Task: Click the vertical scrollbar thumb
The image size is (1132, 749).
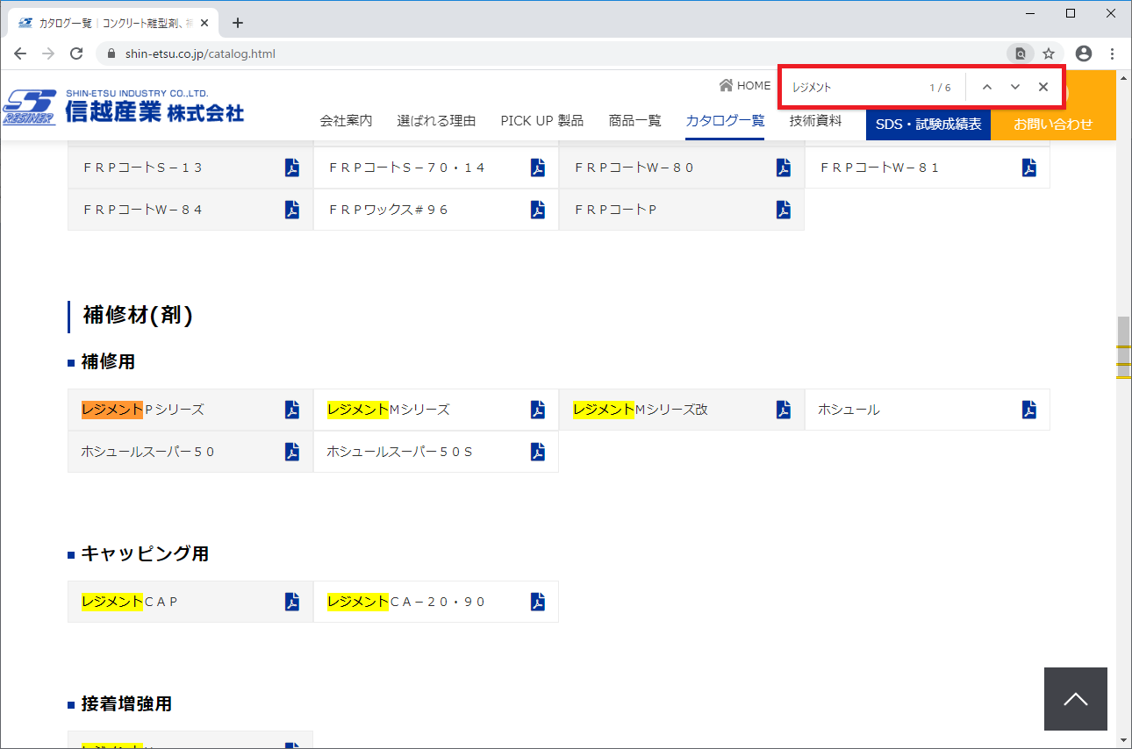Action: click(x=1123, y=347)
